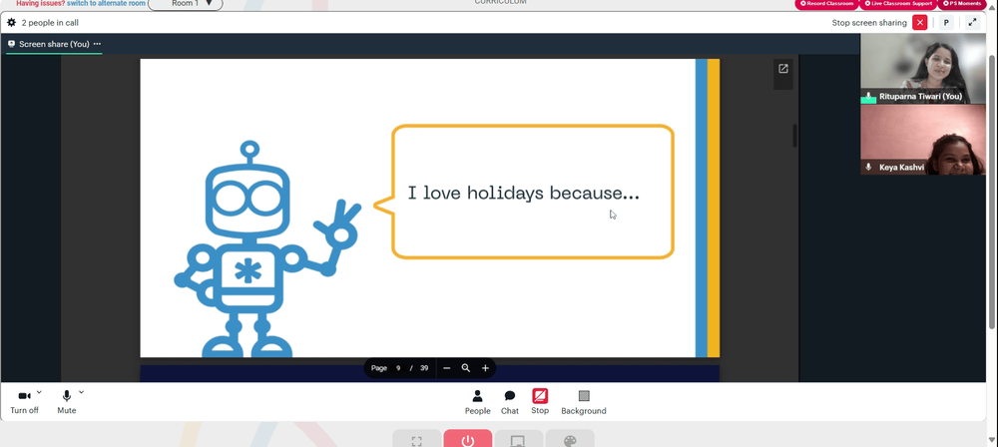998x447 pixels.
Task: Select Rituparna Tiwari video thumbnail
Action: (x=923, y=68)
